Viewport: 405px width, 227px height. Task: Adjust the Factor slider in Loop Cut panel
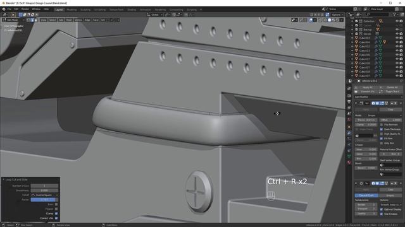(x=44, y=200)
